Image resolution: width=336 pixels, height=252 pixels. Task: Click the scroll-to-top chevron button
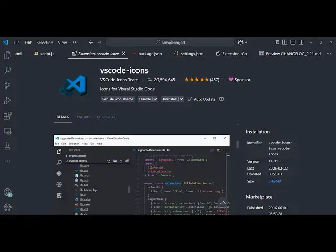click(x=223, y=203)
